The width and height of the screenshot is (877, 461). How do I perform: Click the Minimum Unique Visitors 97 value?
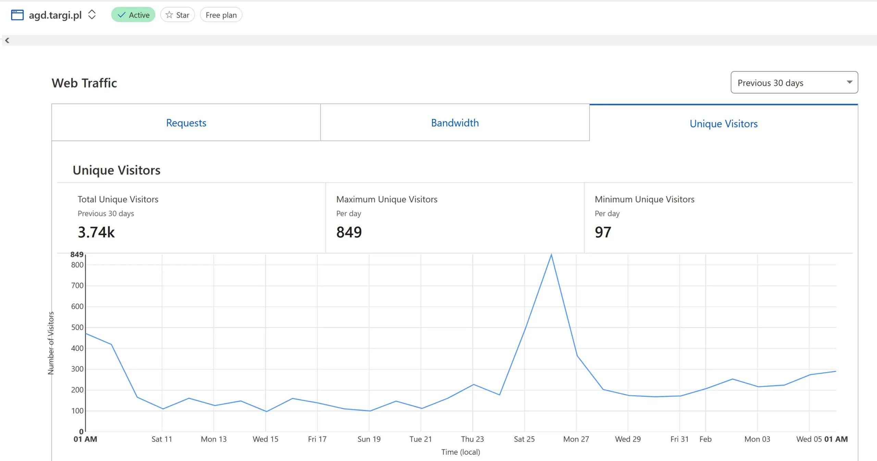(603, 232)
